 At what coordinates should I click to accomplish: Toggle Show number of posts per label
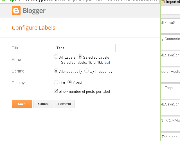tap(56, 91)
